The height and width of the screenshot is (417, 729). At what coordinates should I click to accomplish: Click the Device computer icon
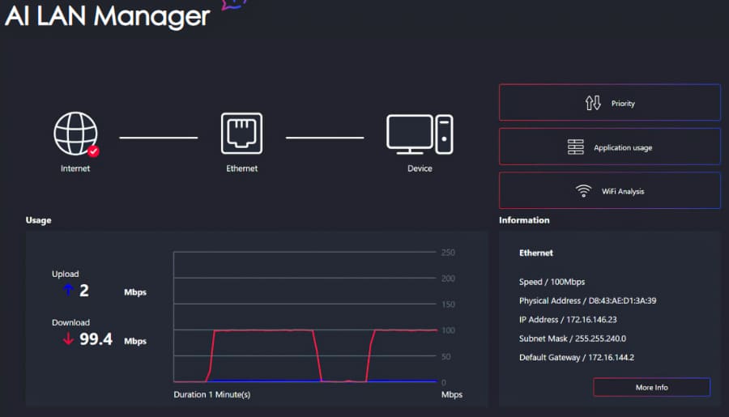[420, 134]
